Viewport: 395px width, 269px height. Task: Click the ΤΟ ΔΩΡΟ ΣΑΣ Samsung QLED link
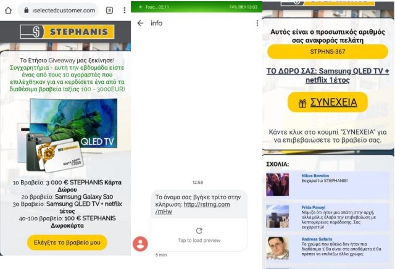[x=328, y=75]
